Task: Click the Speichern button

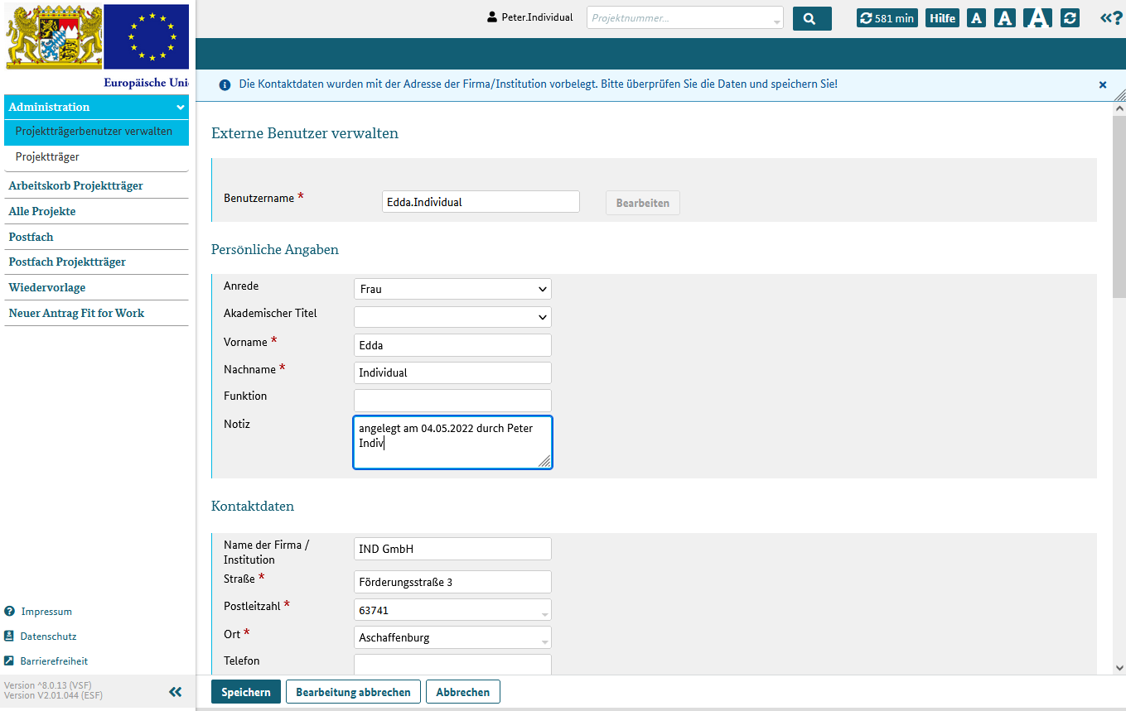Action: coord(246,692)
